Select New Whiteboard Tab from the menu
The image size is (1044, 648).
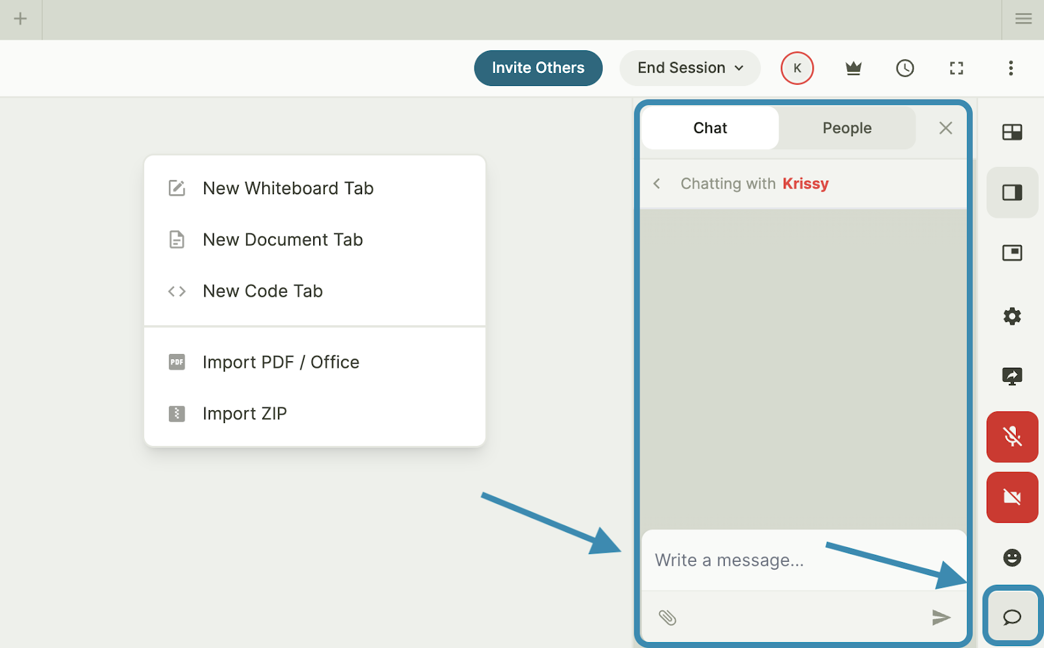click(x=288, y=188)
